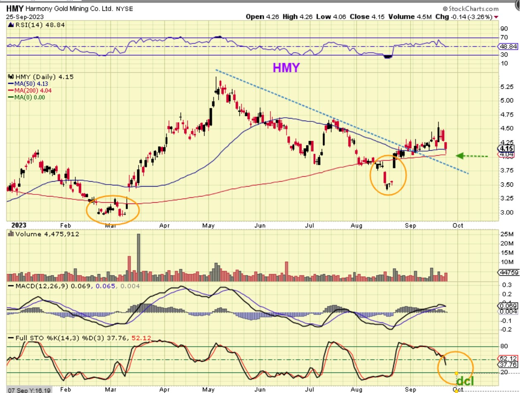520x393 pixels.
Task: Click the 3.00 price axis label
Action: [507, 212]
